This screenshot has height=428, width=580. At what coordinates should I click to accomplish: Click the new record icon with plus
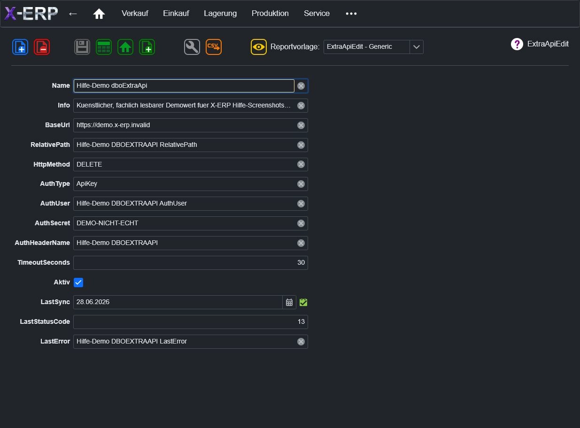tap(20, 47)
